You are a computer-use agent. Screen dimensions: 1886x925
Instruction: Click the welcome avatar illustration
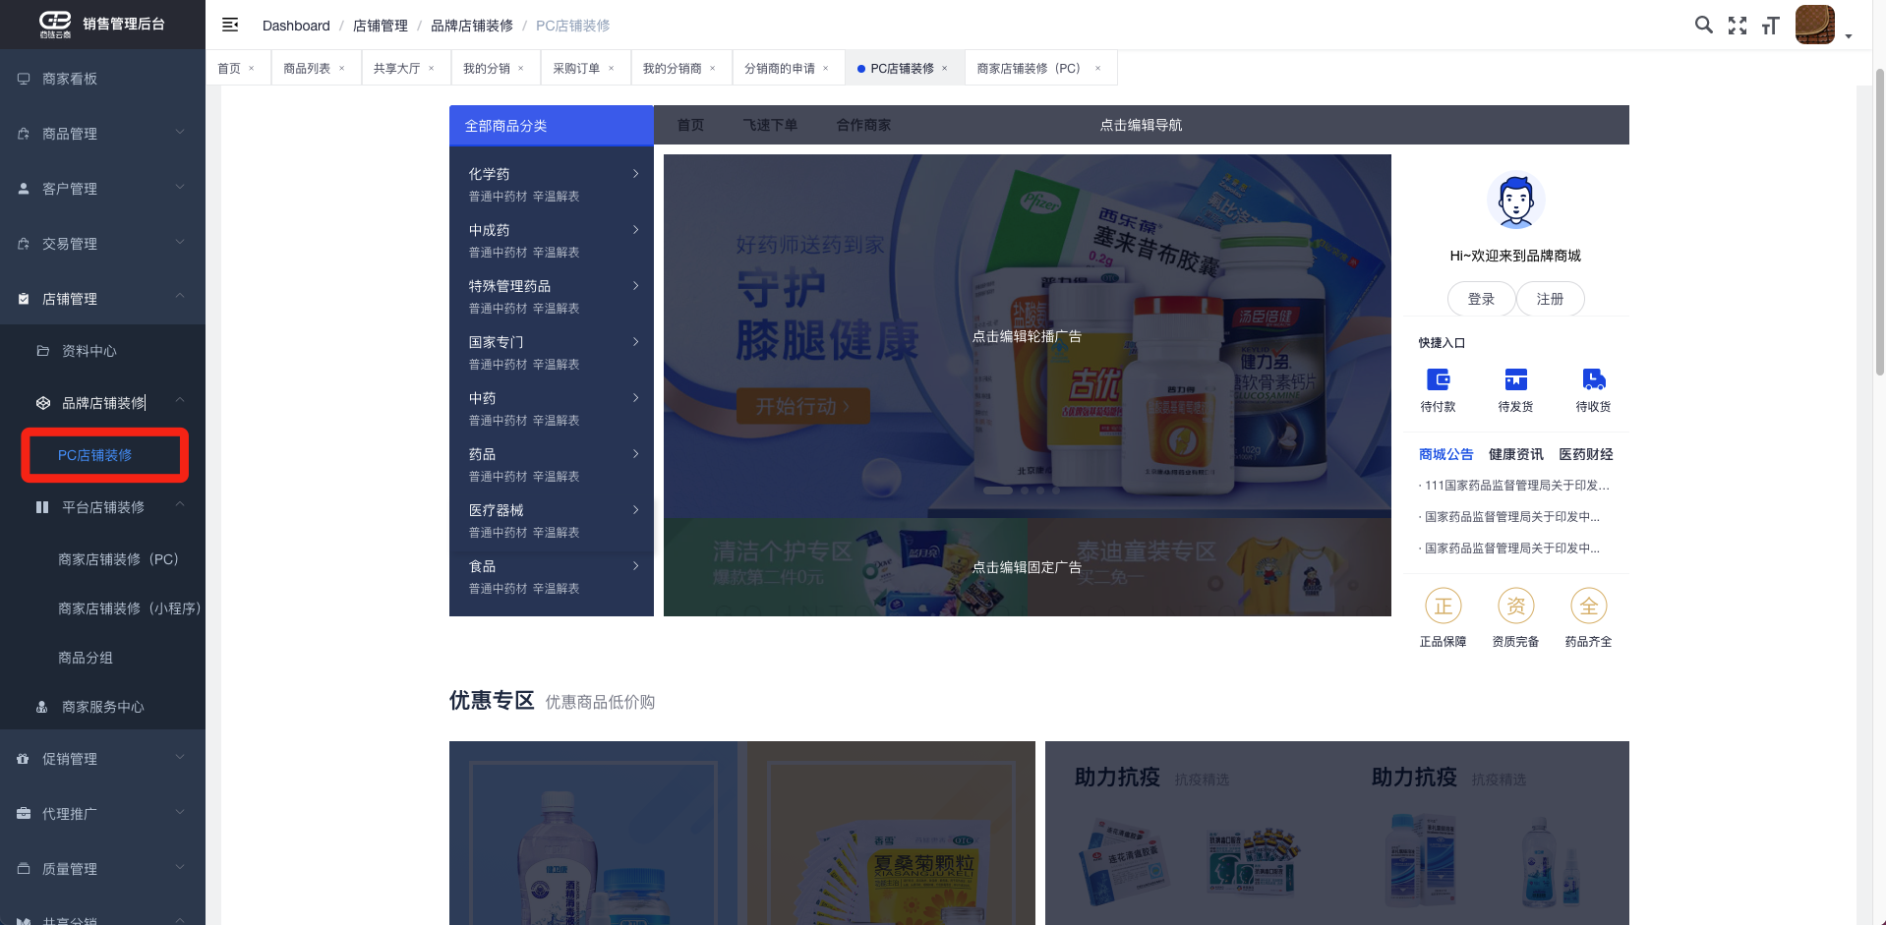point(1515,201)
